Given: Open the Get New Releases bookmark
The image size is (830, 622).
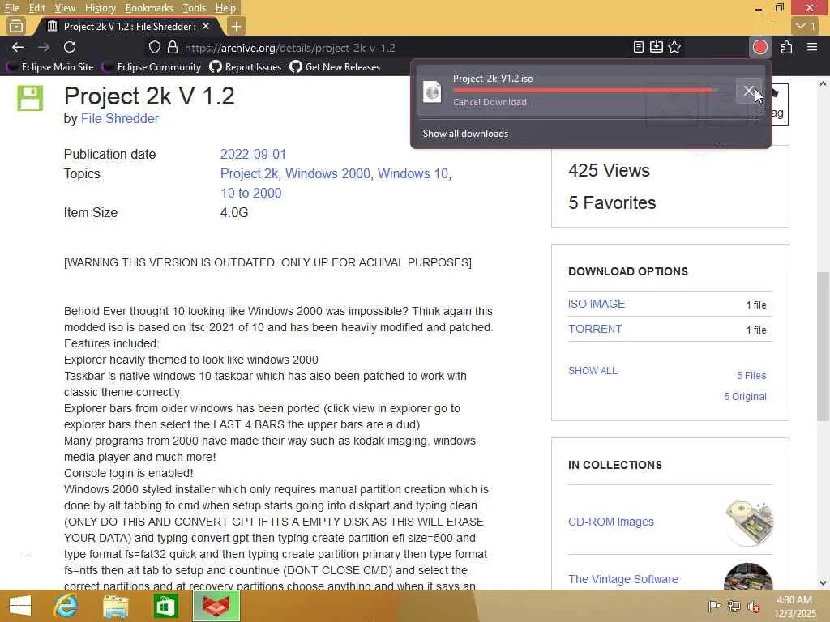Looking at the screenshot, I should click(x=335, y=67).
